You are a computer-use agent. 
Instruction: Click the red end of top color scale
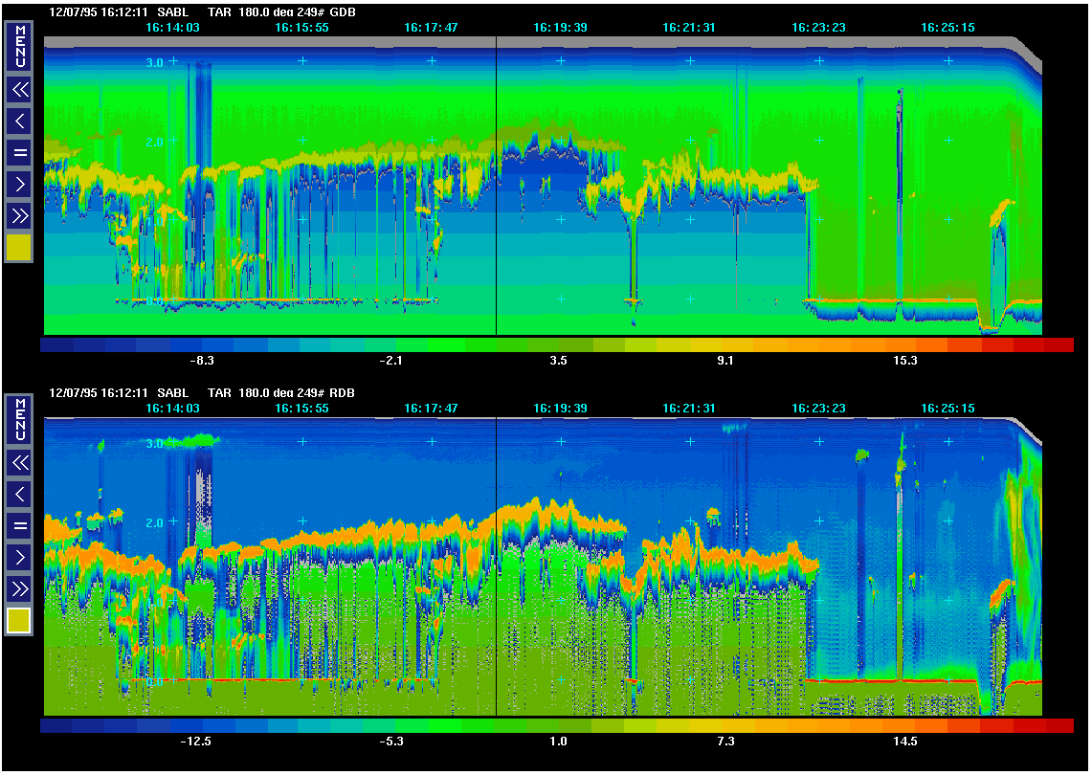tap(1058, 344)
